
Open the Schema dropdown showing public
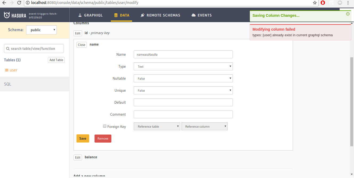[x=41, y=30]
